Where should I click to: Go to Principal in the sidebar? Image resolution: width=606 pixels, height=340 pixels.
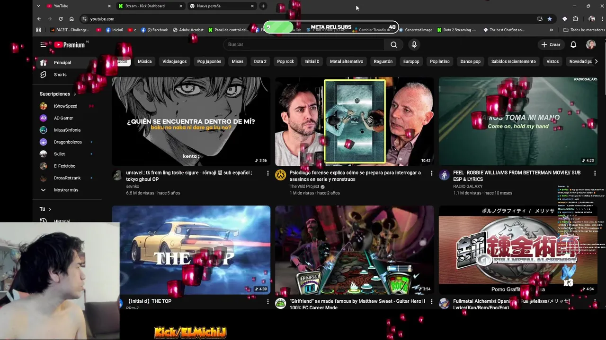[x=66, y=62]
